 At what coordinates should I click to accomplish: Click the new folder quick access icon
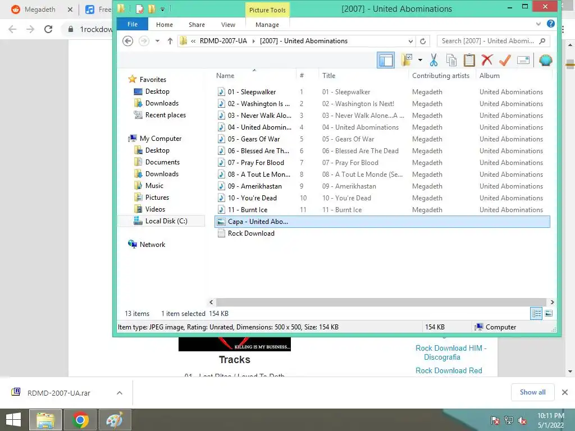coord(152,9)
